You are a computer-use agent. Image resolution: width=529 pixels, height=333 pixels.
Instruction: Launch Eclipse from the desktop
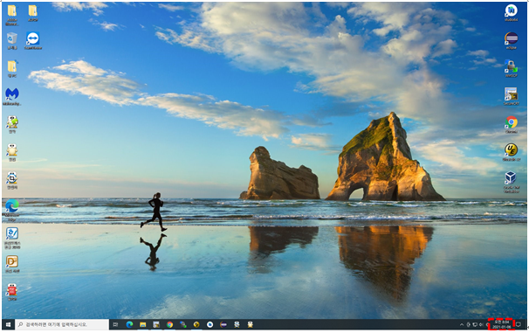(x=512, y=41)
